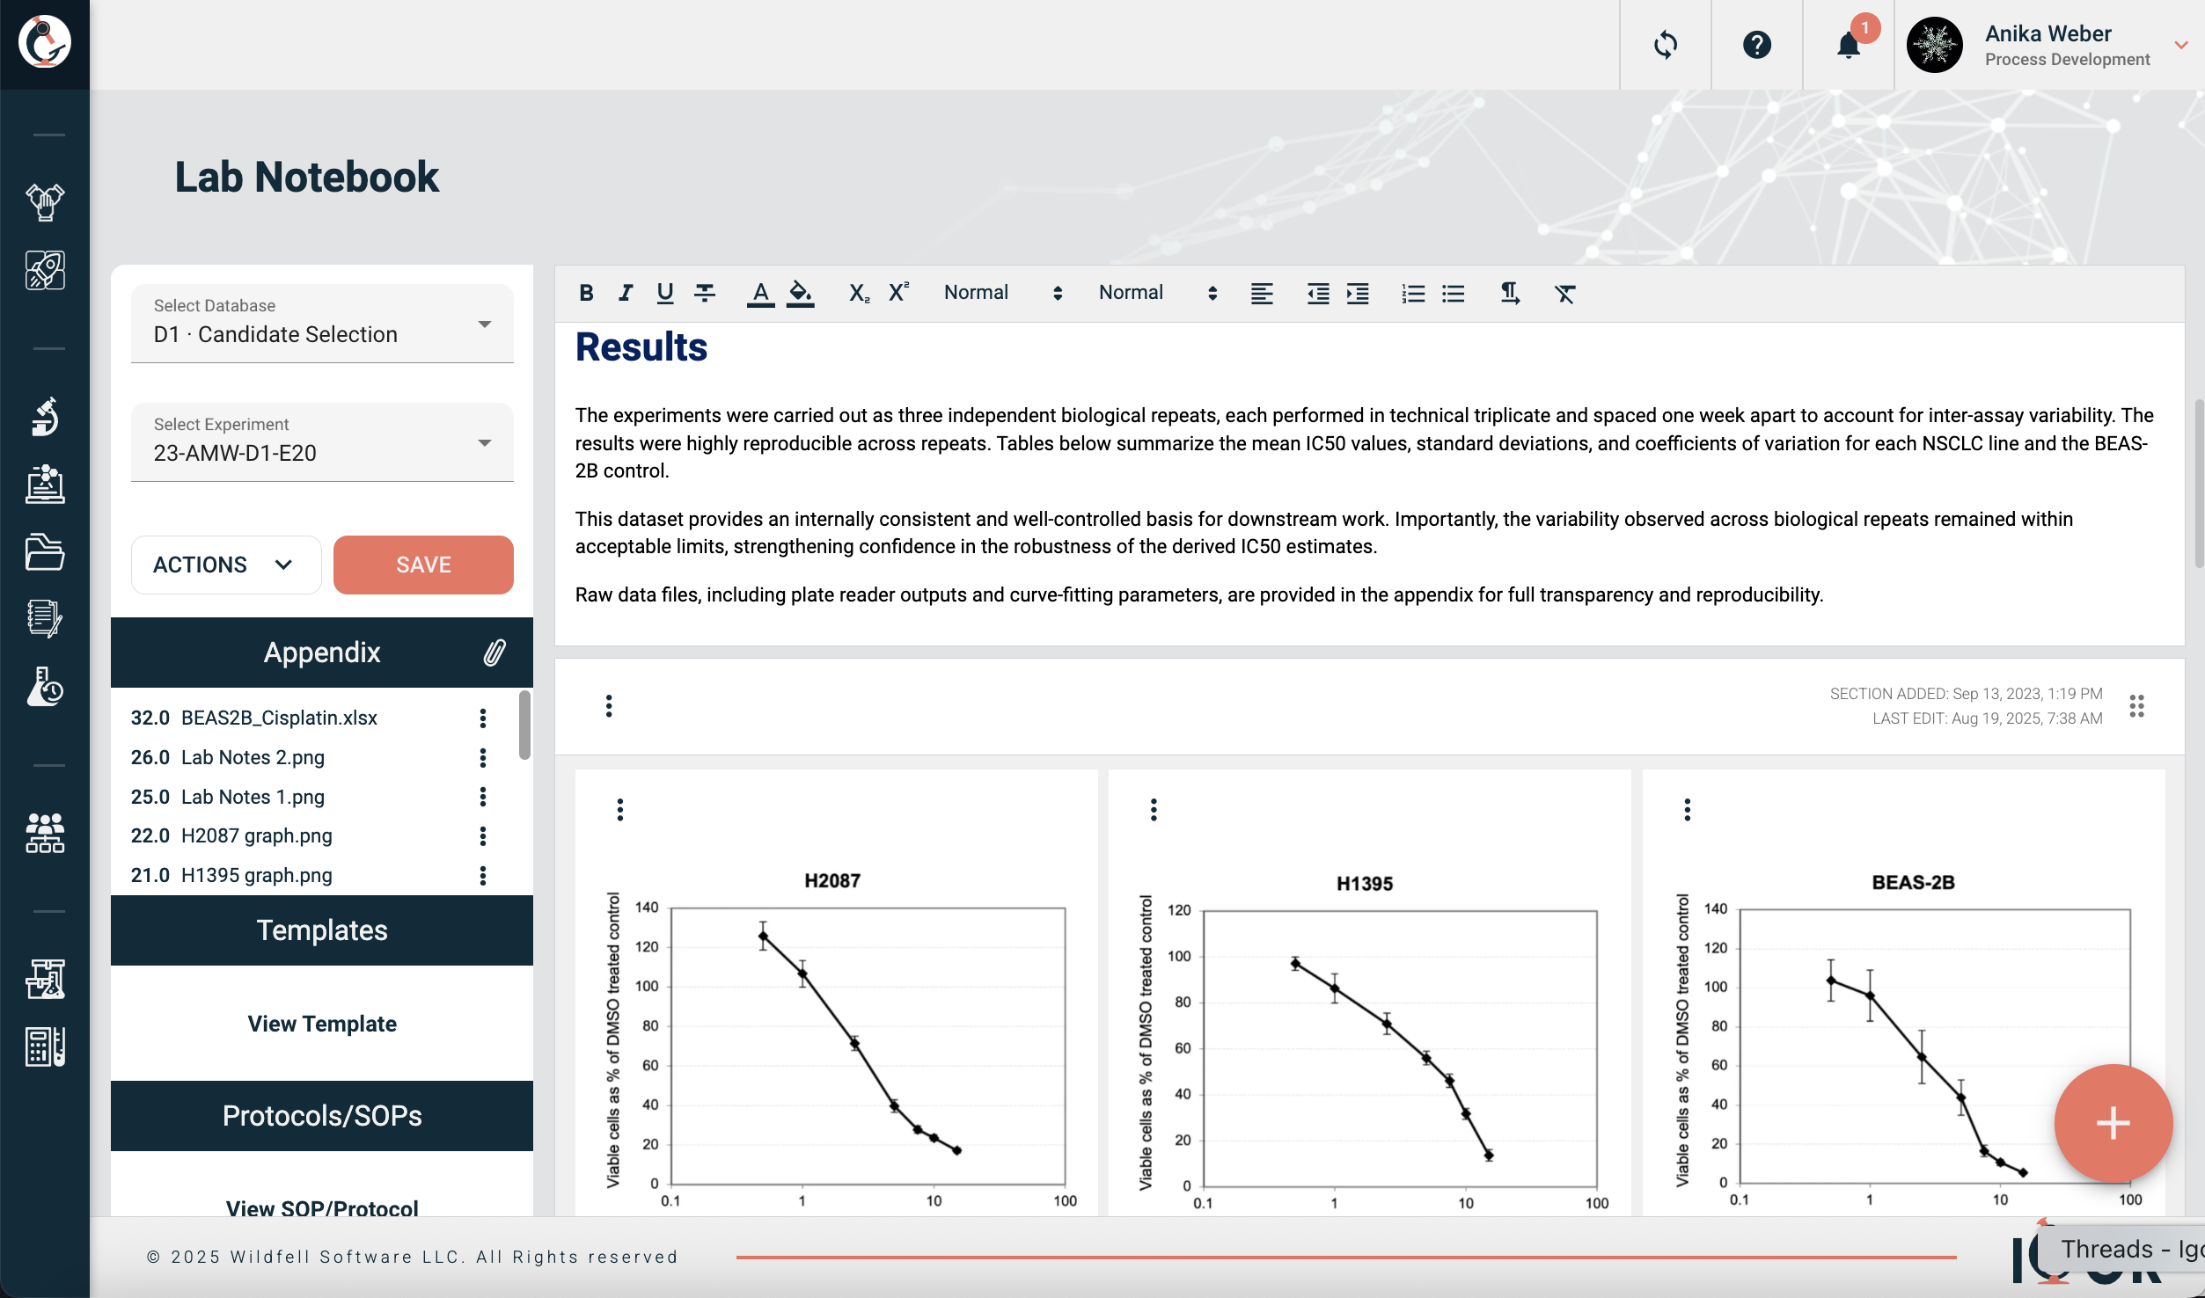The width and height of the screenshot is (2205, 1298).
Task: Toggle bulleted list formatting
Action: [1453, 293]
